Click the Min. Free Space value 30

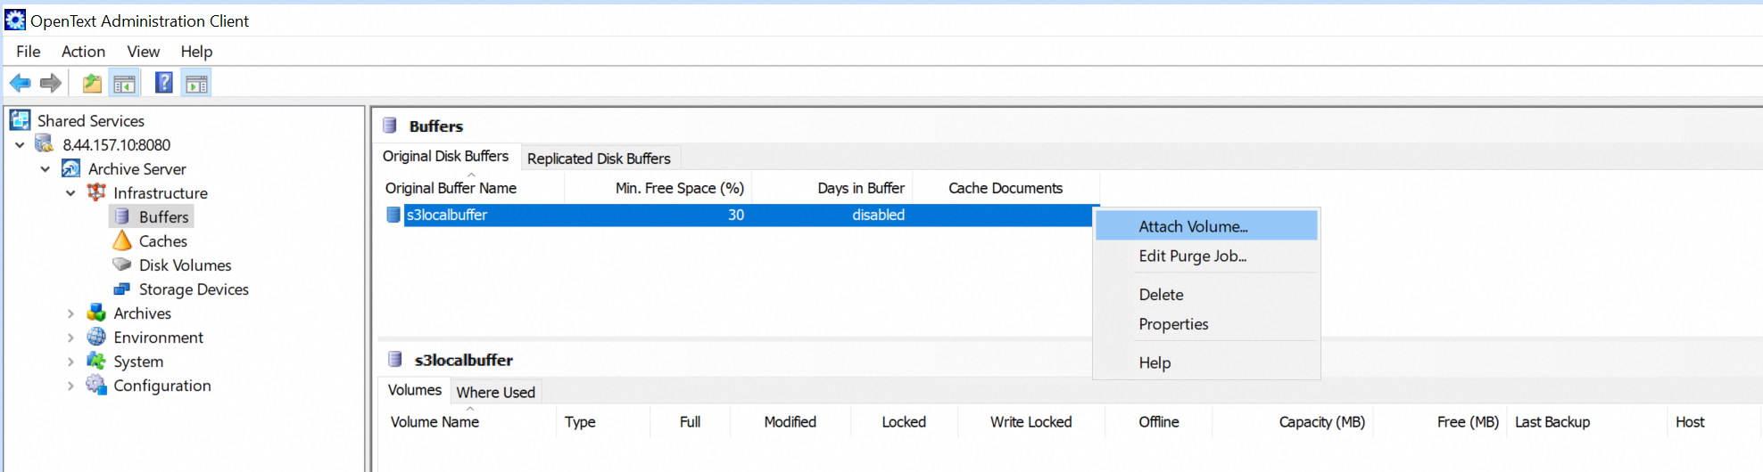click(736, 215)
